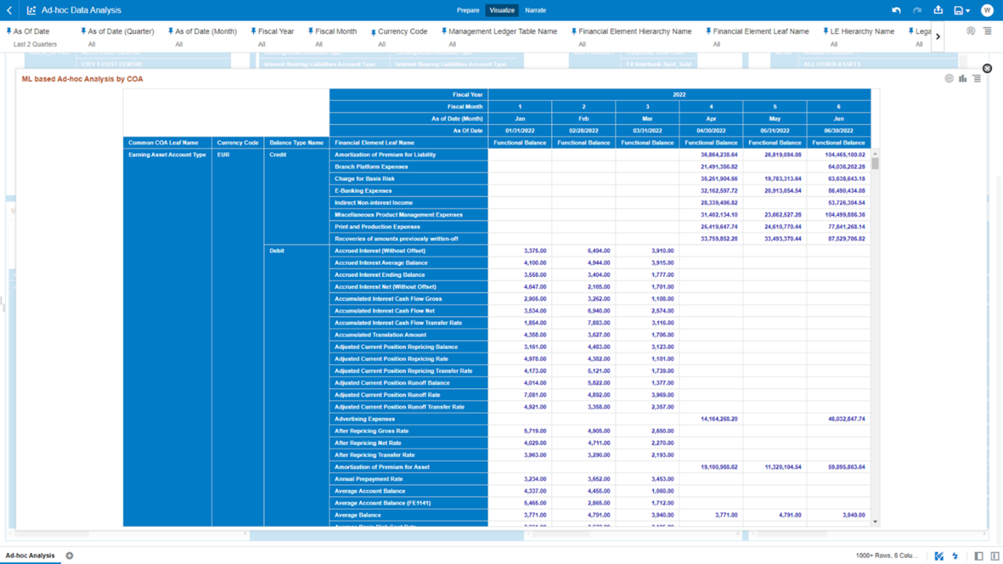
Task: Click the workbook chart icon beside the title
Action: click(31, 10)
